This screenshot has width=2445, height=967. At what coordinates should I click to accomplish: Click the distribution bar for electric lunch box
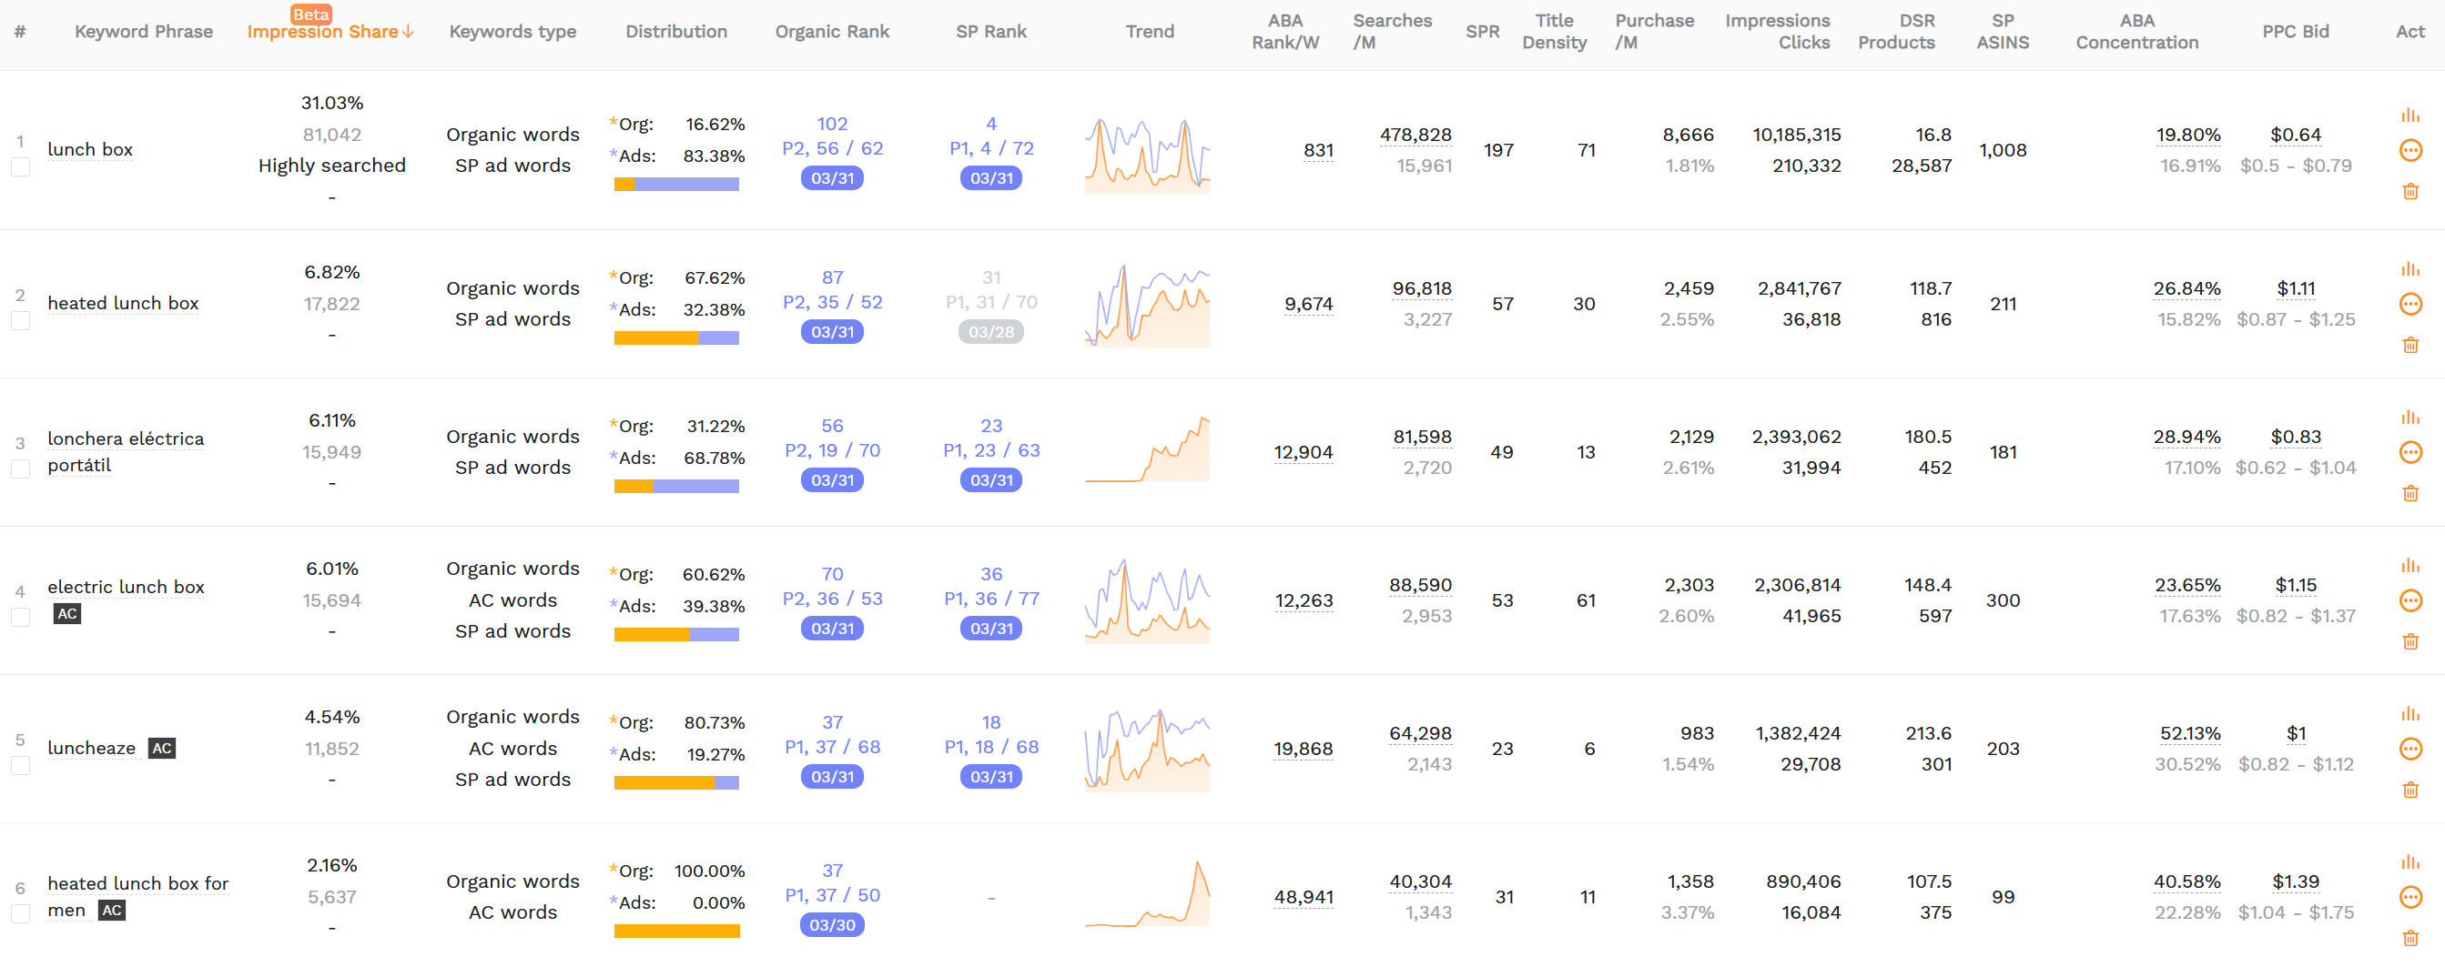[675, 635]
